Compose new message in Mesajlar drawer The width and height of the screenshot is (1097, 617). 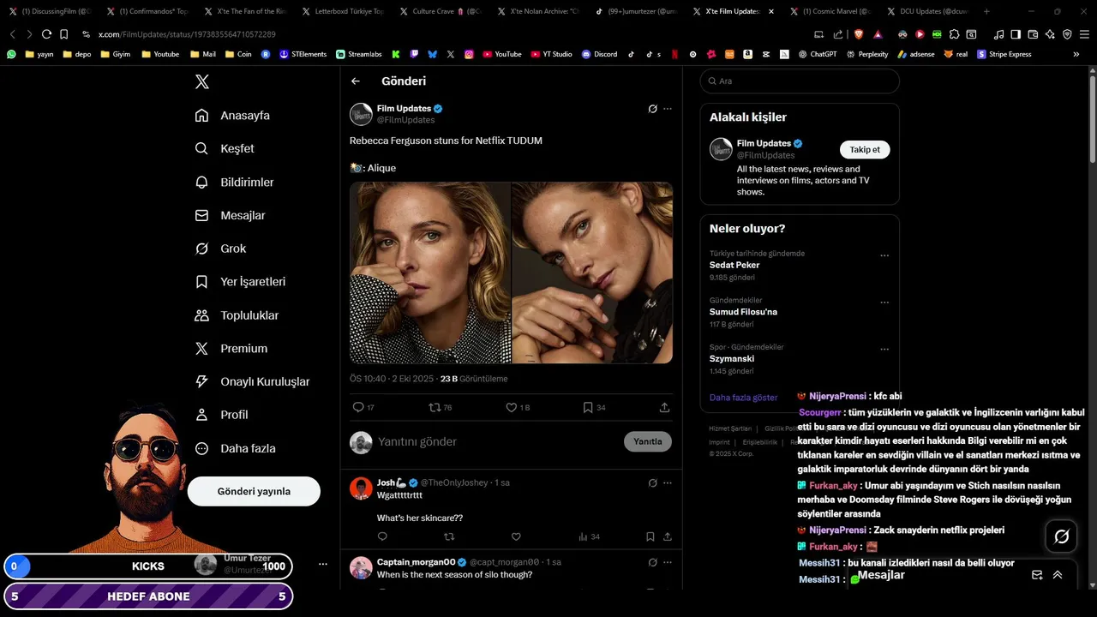tap(1037, 575)
